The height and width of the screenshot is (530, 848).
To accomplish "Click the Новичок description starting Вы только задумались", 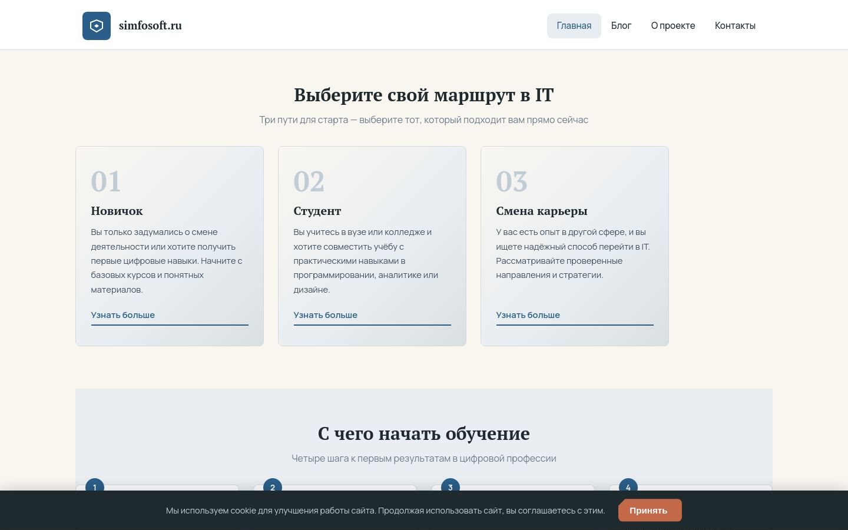I will (167, 261).
